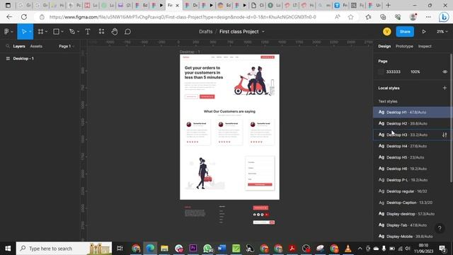The image size is (453, 255).
Task: Select the Pen tool
Action: (x=72, y=31)
